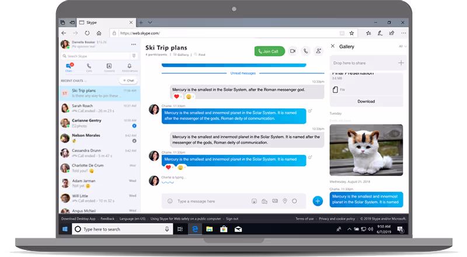This screenshot has width=467, height=257.
Task: Click the blue plus button beside message box
Action: (x=318, y=201)
